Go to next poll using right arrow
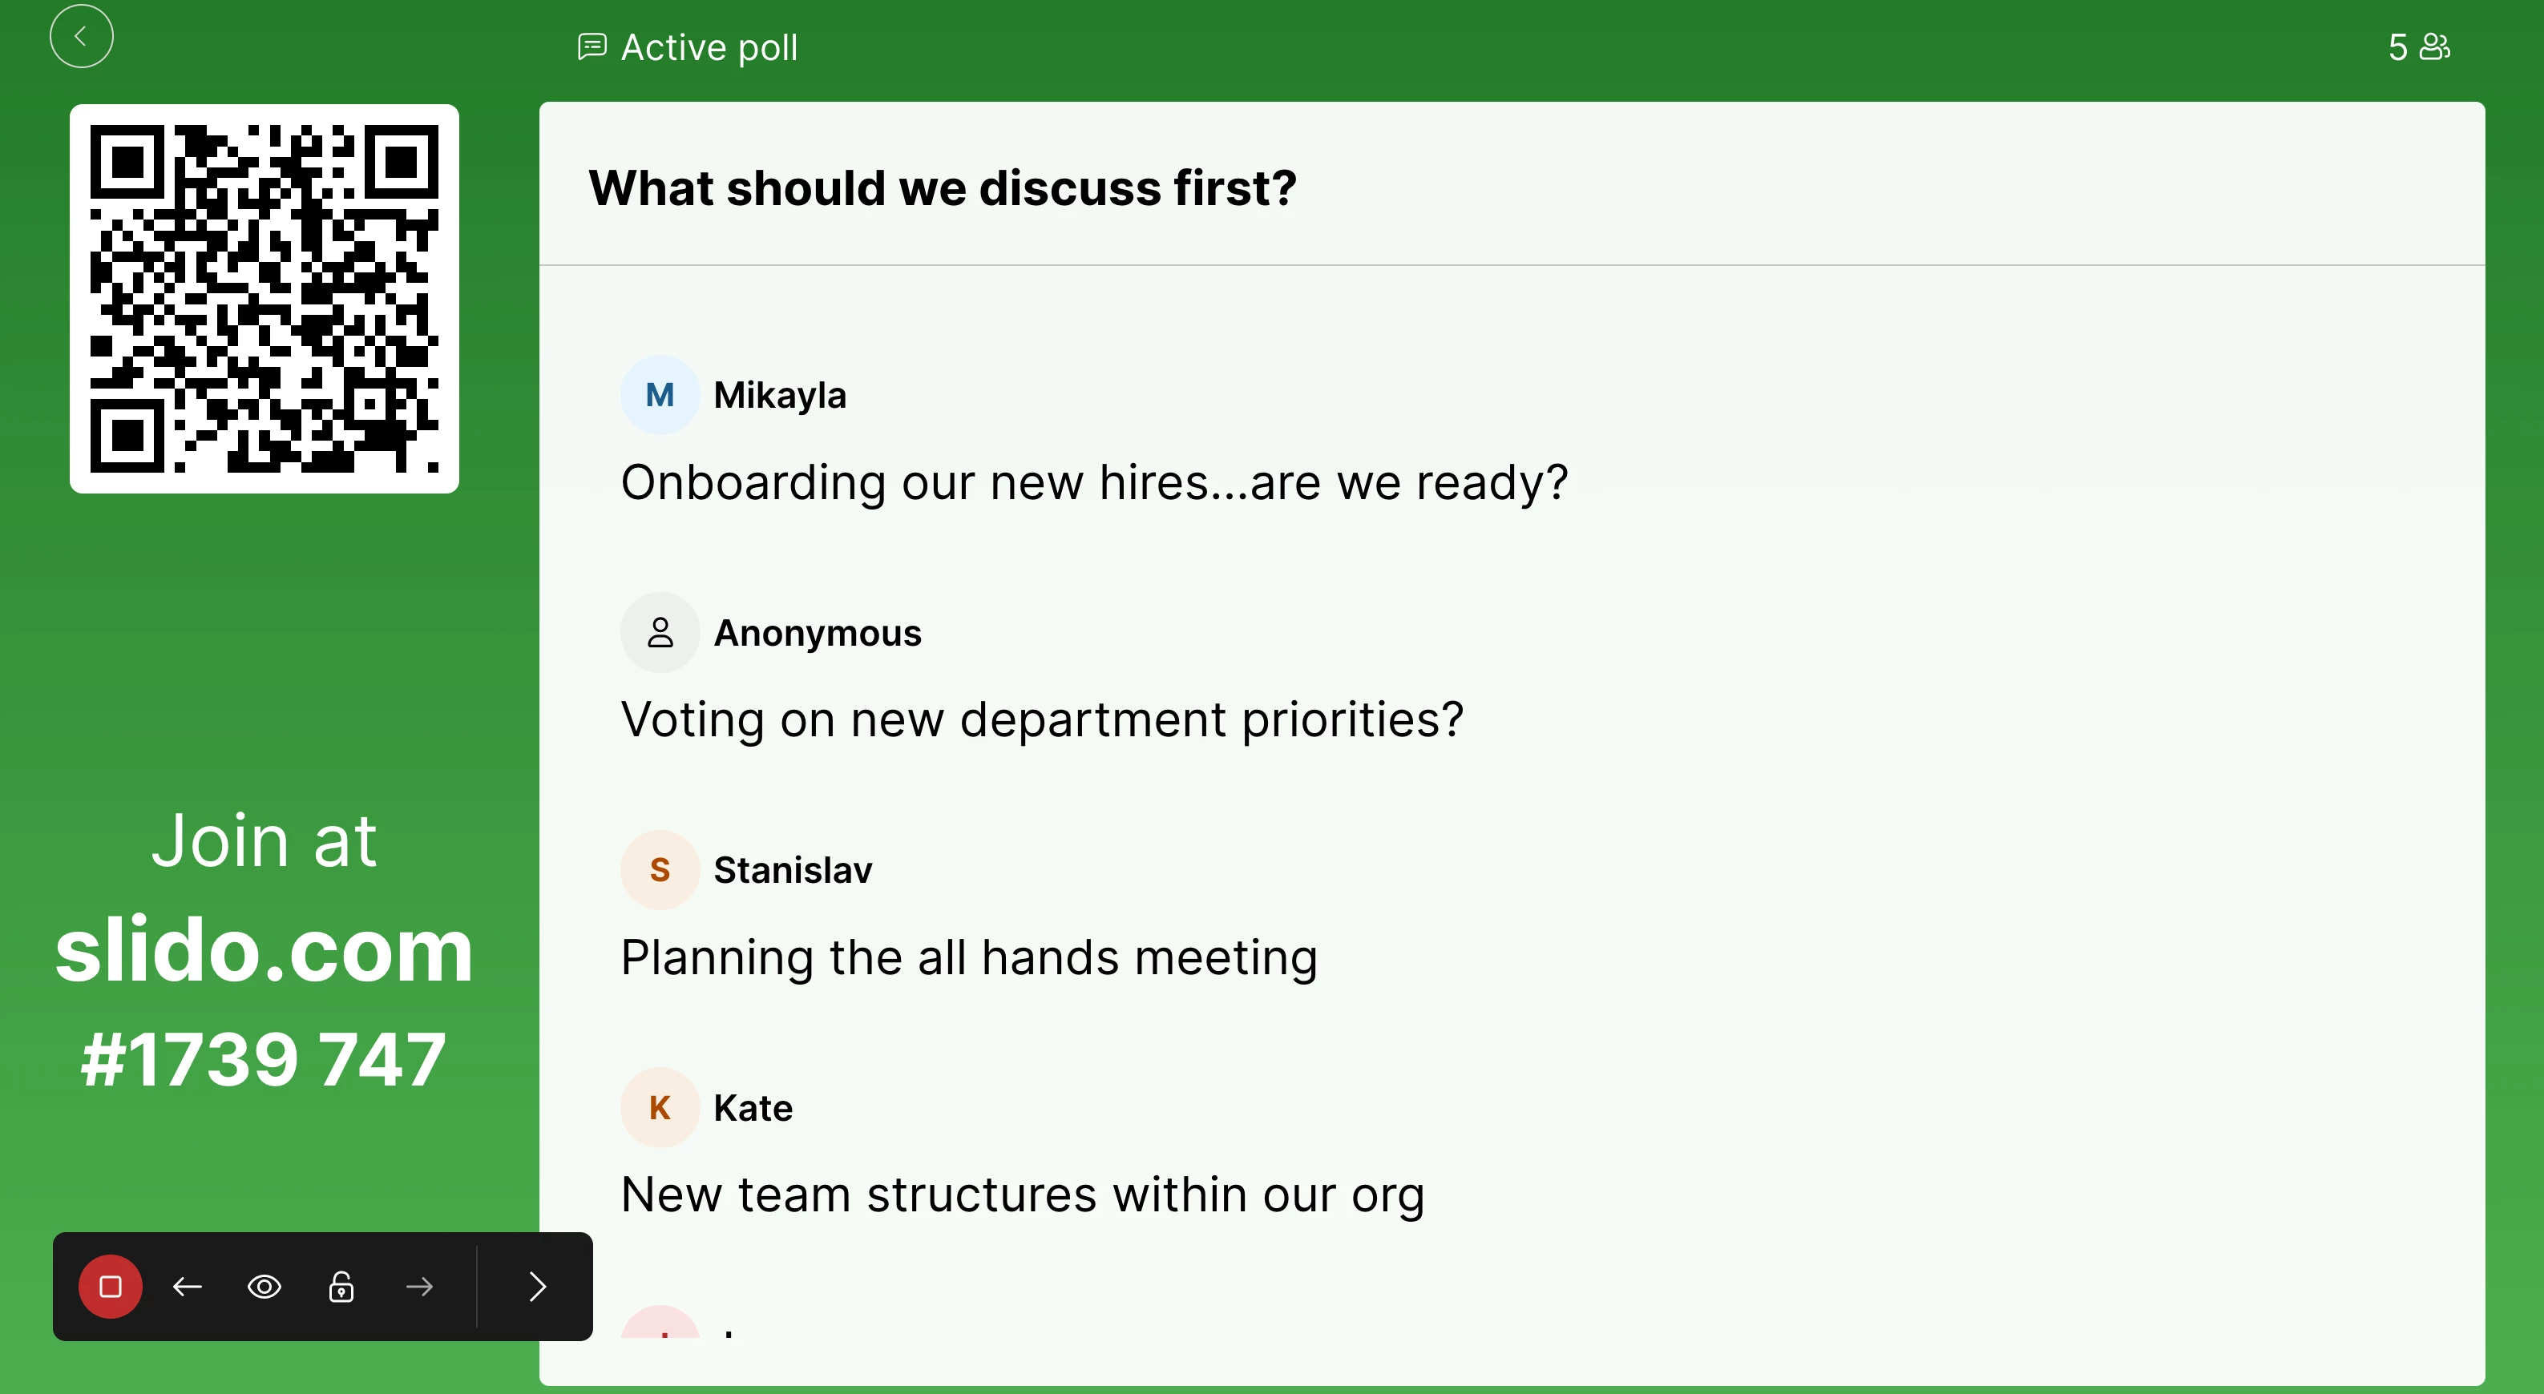2544x1394 pixels. point(420,1287)
